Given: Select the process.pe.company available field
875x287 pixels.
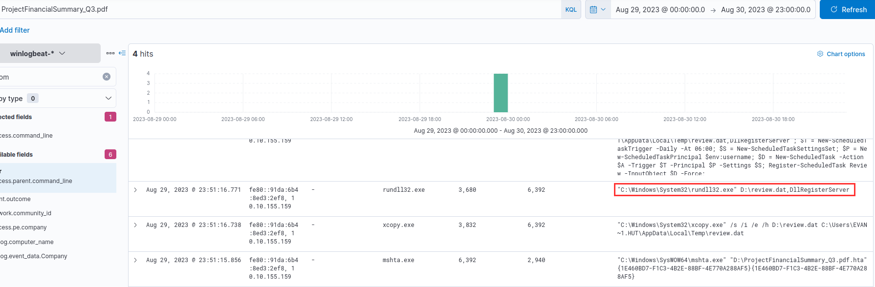Looking at the screenshot, I should (x=23, y=227).
